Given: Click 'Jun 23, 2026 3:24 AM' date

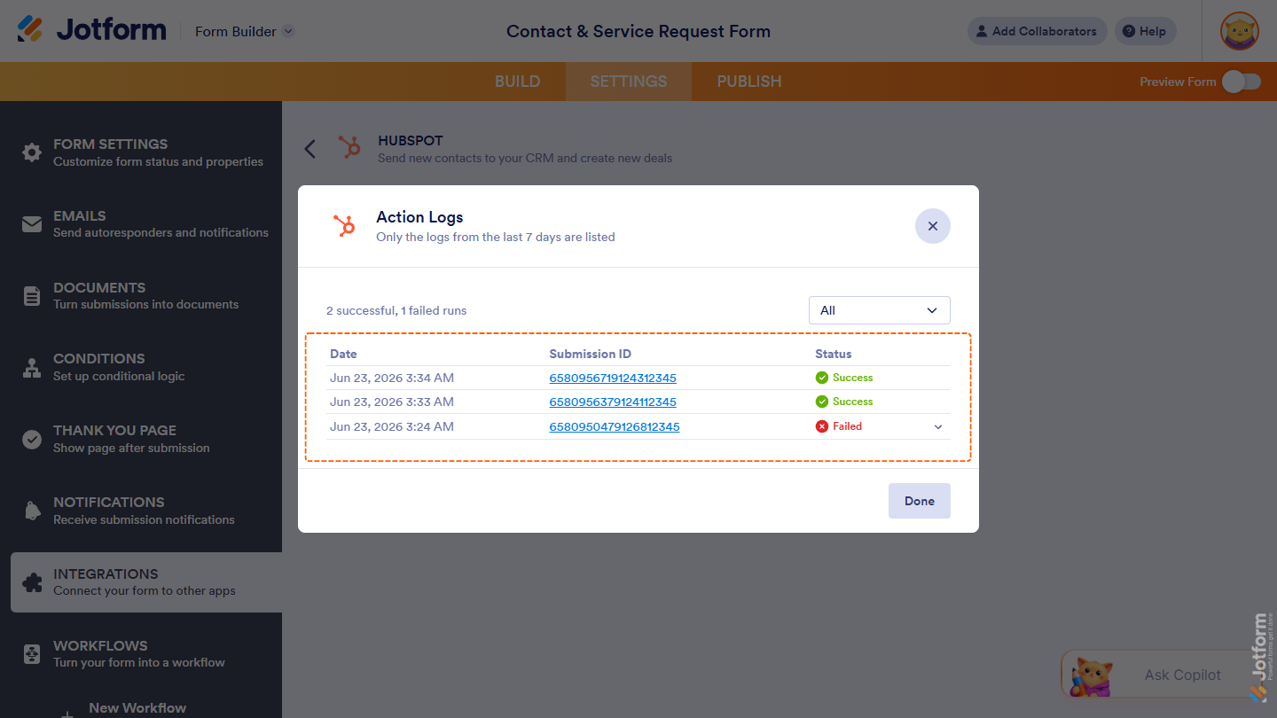Looking at the screenshot, I should [x=392, y=426].
